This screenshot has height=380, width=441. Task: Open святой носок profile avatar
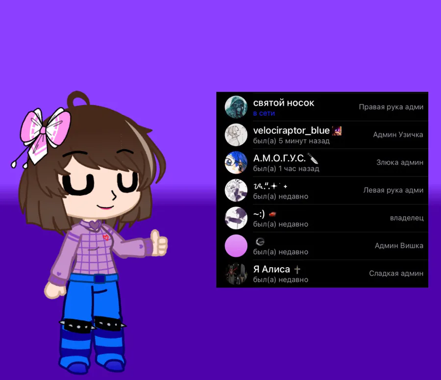236,107
